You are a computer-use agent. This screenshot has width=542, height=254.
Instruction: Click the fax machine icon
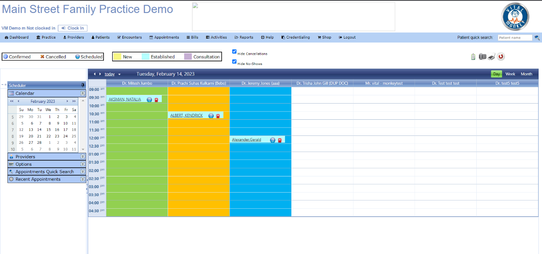tap(491, 57)
